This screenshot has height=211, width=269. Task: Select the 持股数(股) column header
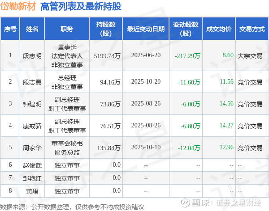click(x=106, y=29)
